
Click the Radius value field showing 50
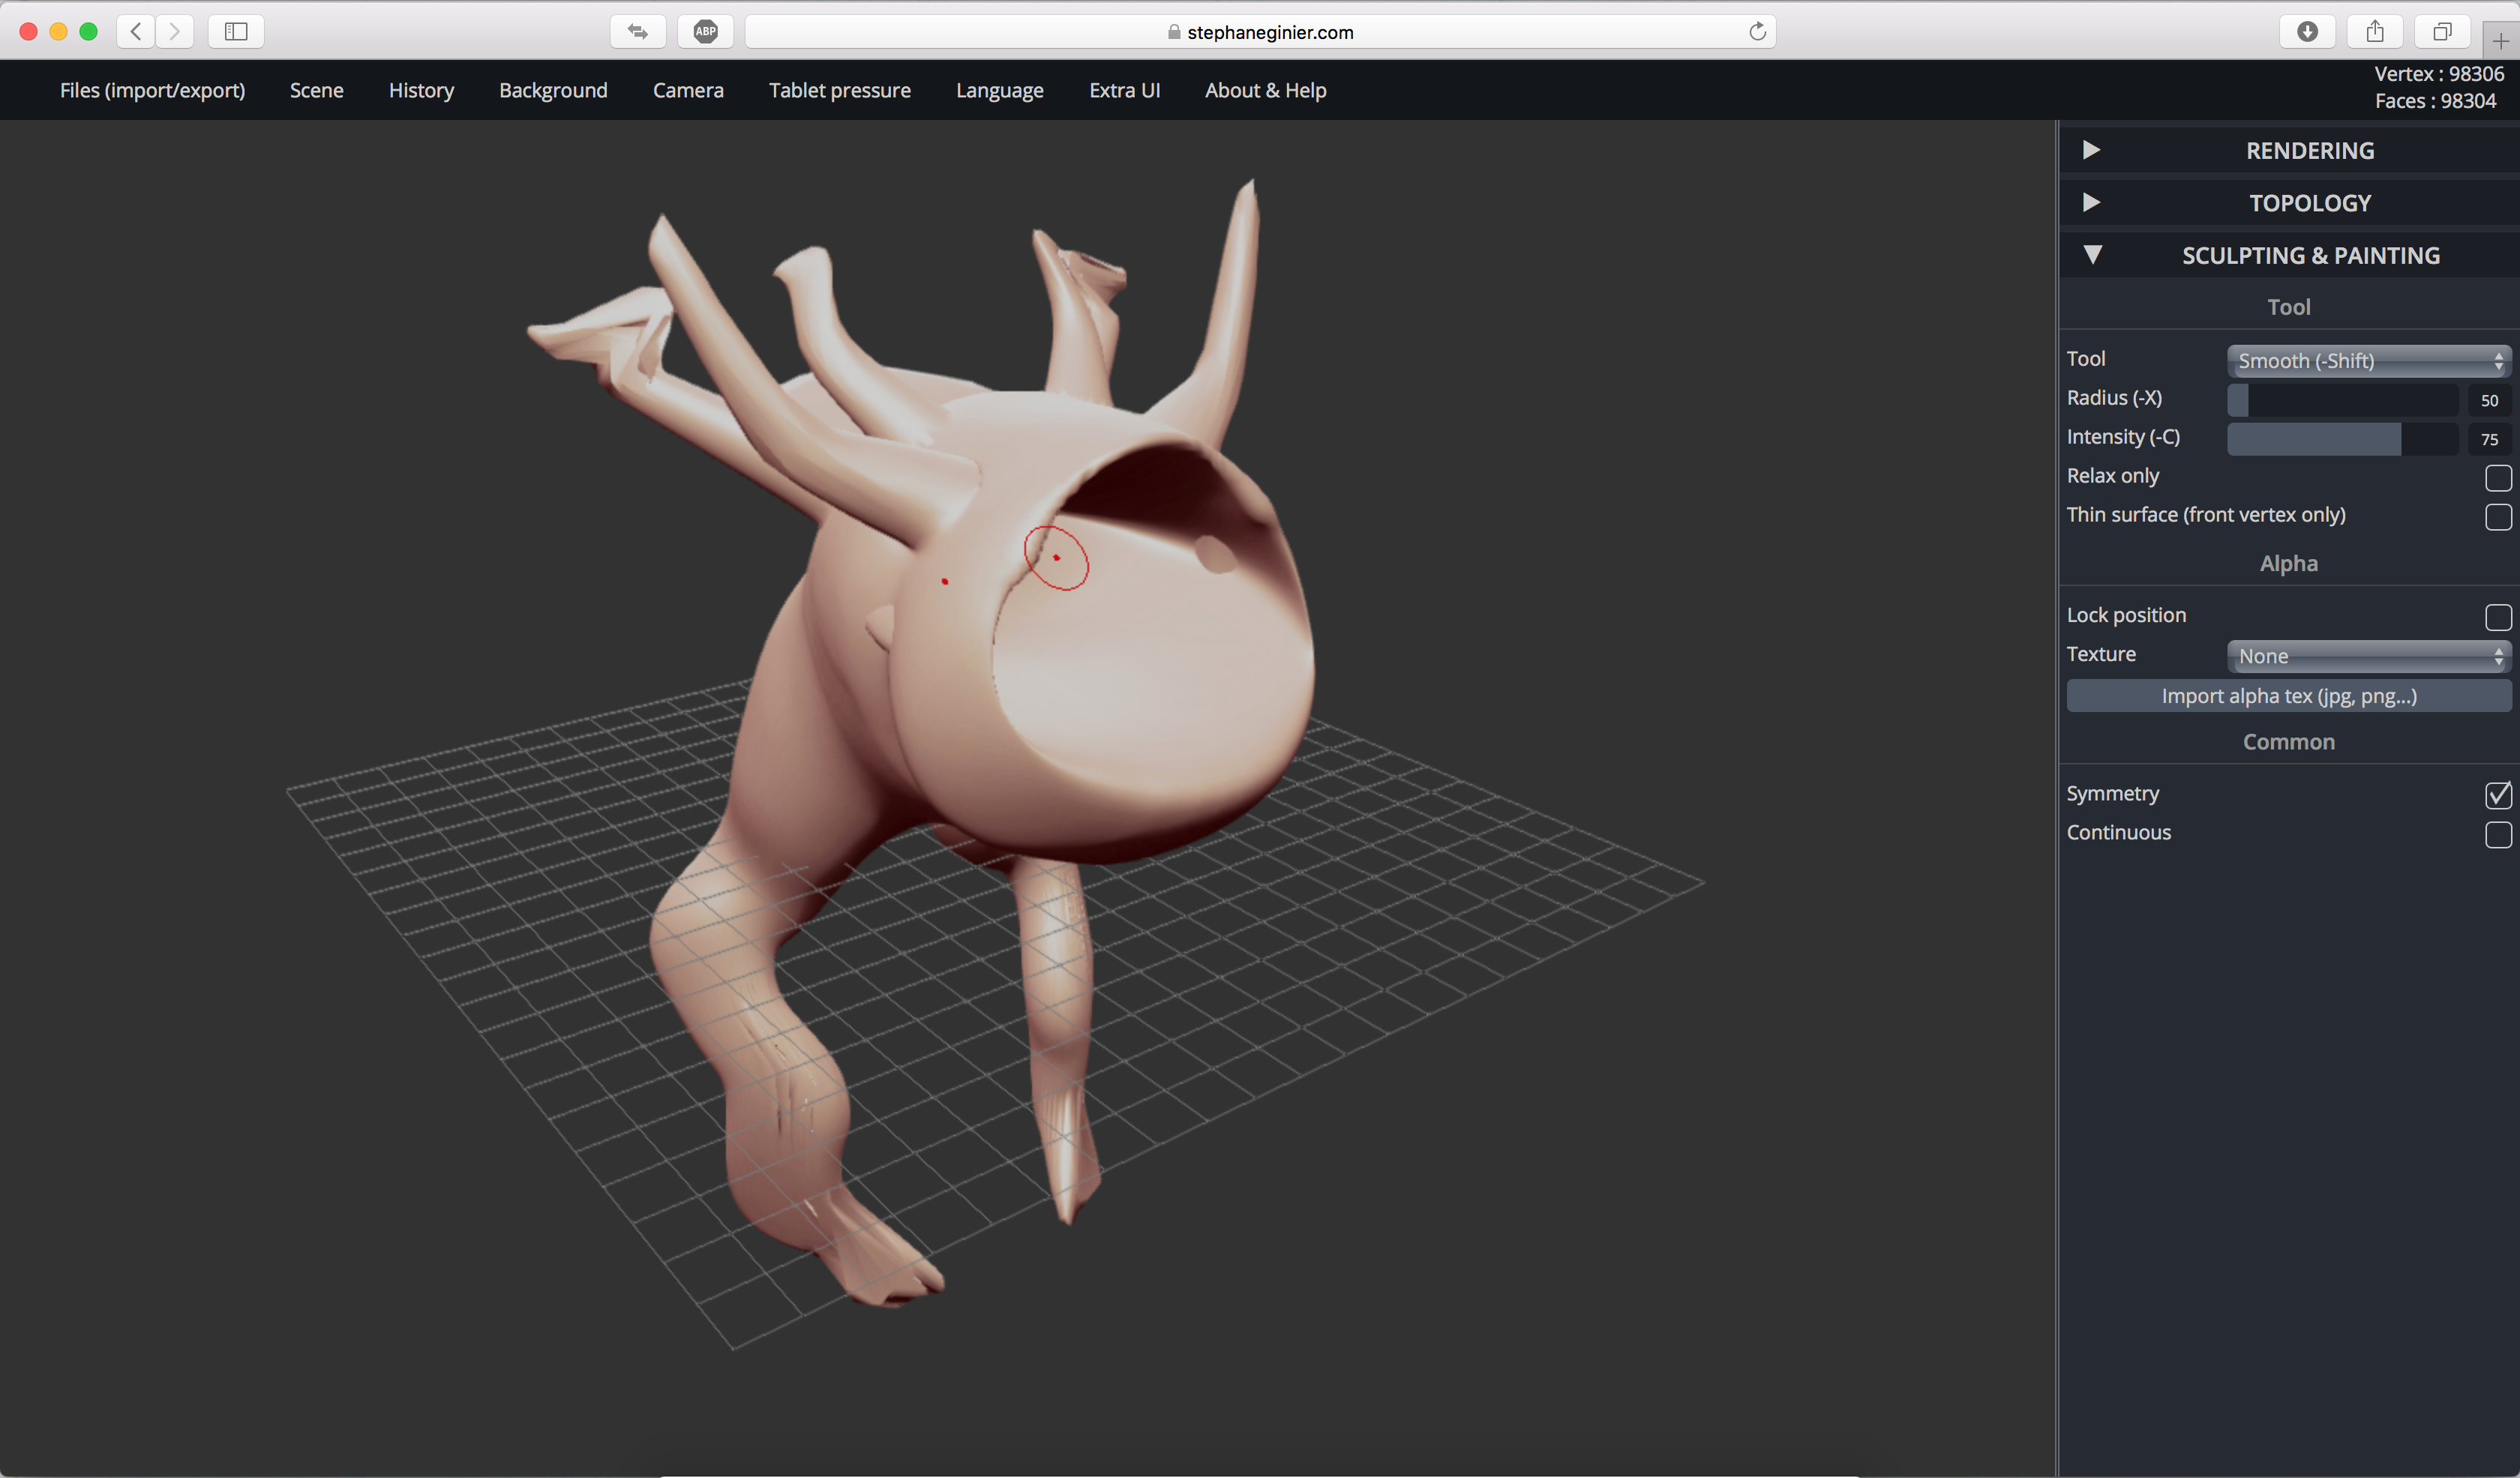point(2489,399)
